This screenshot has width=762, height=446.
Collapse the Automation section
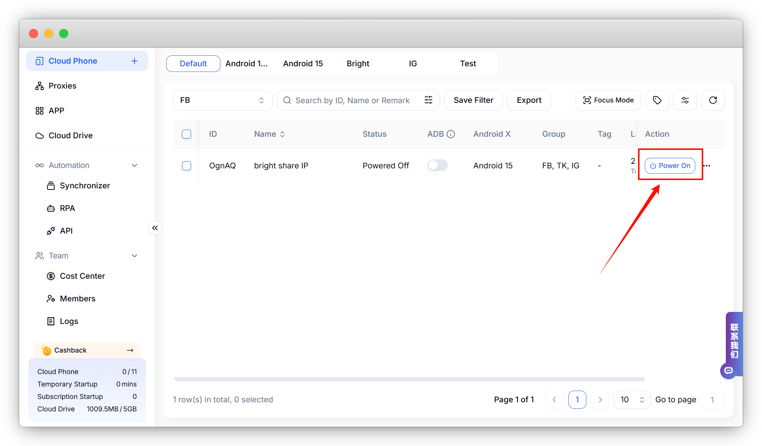tap(135, 165)
